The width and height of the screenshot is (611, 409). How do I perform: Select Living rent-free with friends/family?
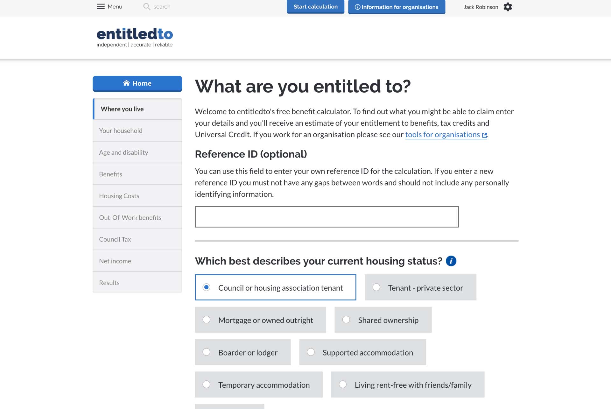pos(408,384)
